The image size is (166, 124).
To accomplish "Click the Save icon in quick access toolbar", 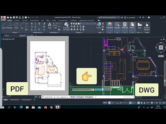I will [14, 18].
